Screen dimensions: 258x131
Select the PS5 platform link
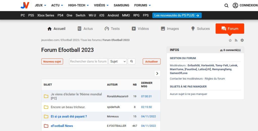point(31,15)
